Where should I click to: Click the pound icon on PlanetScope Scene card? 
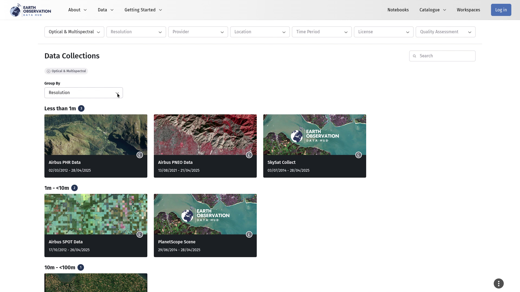(249, 234)
